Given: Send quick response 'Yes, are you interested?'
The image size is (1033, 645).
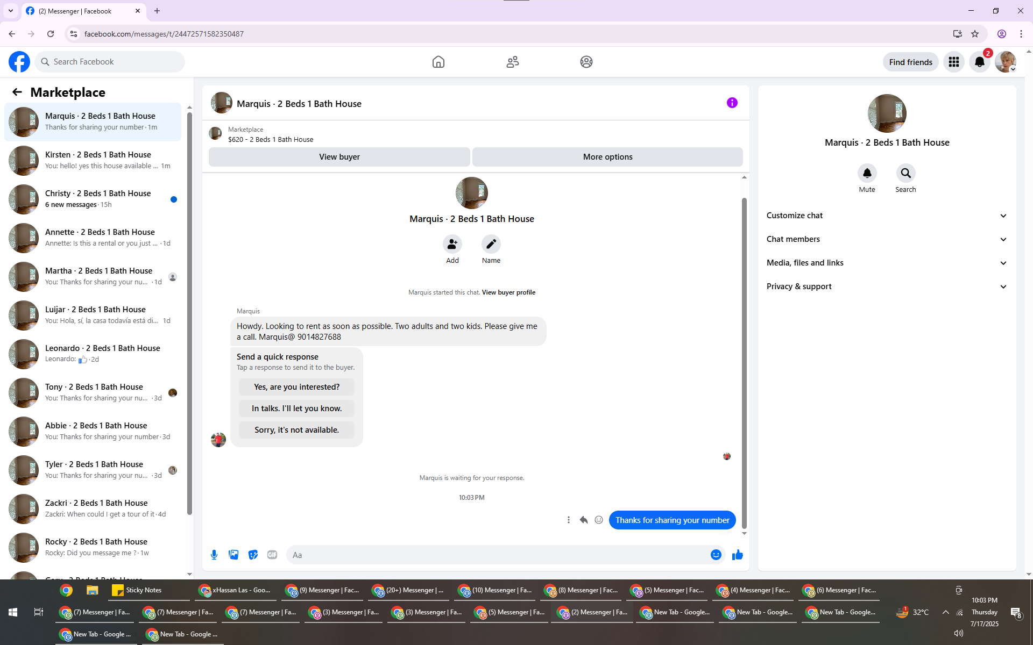Looking at the screenshot, I should [297, 387].
